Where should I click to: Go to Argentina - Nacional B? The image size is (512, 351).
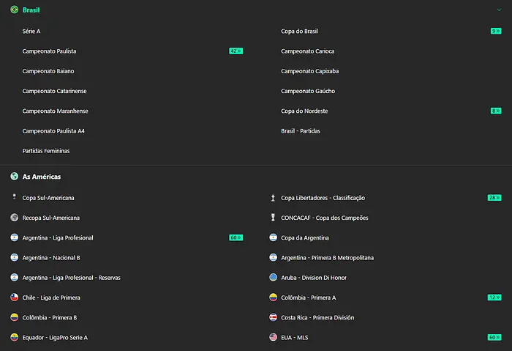tap(51, 258)
